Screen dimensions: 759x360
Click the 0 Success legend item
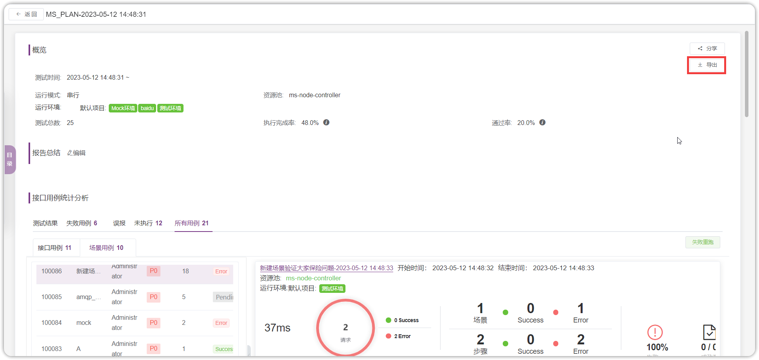(x=403, y=320)
